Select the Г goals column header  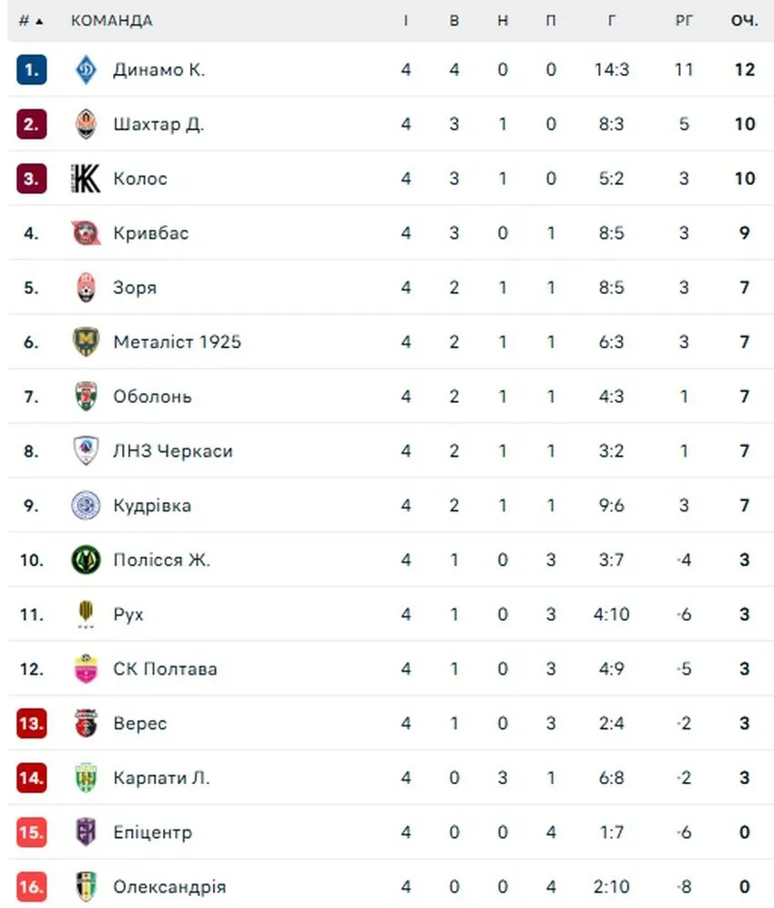pos(611,21)
